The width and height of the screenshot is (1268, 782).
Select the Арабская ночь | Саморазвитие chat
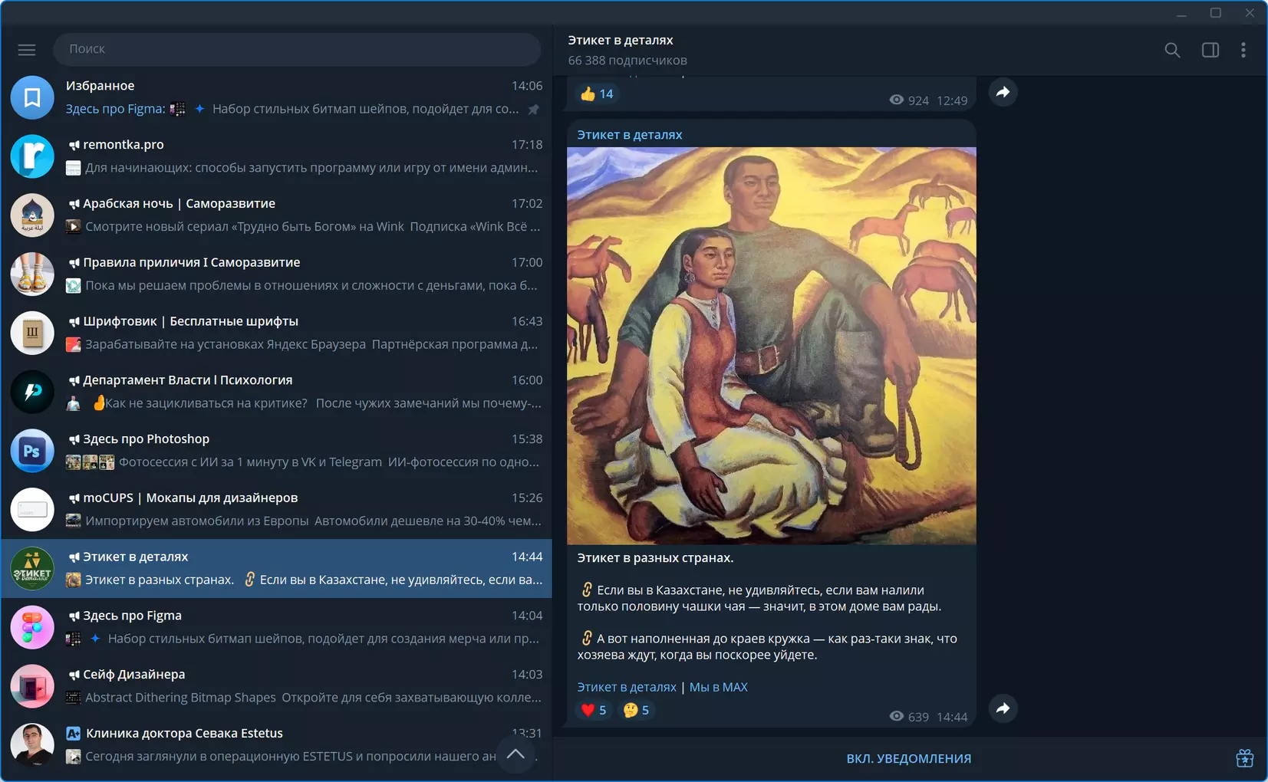(x=276, y=215)
